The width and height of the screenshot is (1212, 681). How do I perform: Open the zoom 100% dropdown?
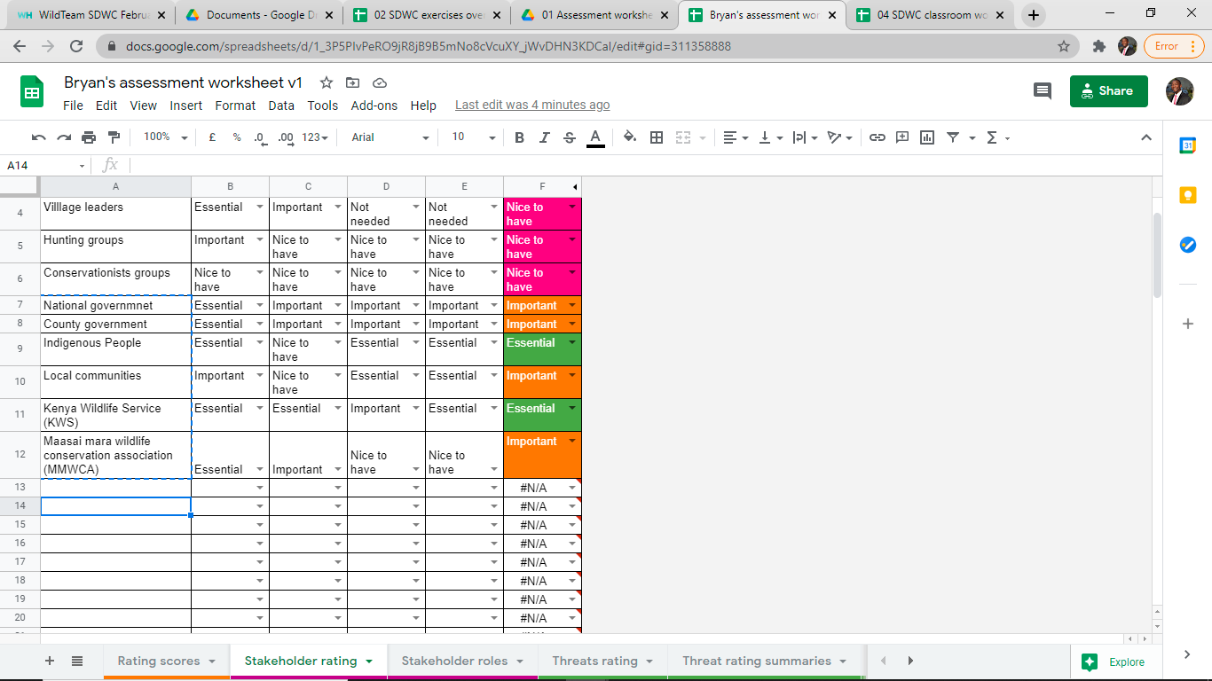(x=166, y=137)
